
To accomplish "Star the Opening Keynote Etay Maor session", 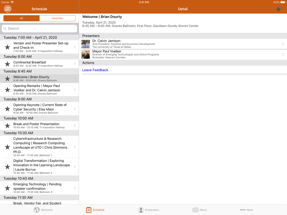I will tap(7, 109).
